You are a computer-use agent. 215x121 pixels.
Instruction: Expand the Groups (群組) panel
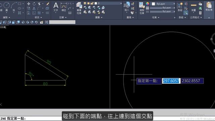pyautogui.click(x=182, y=17)
